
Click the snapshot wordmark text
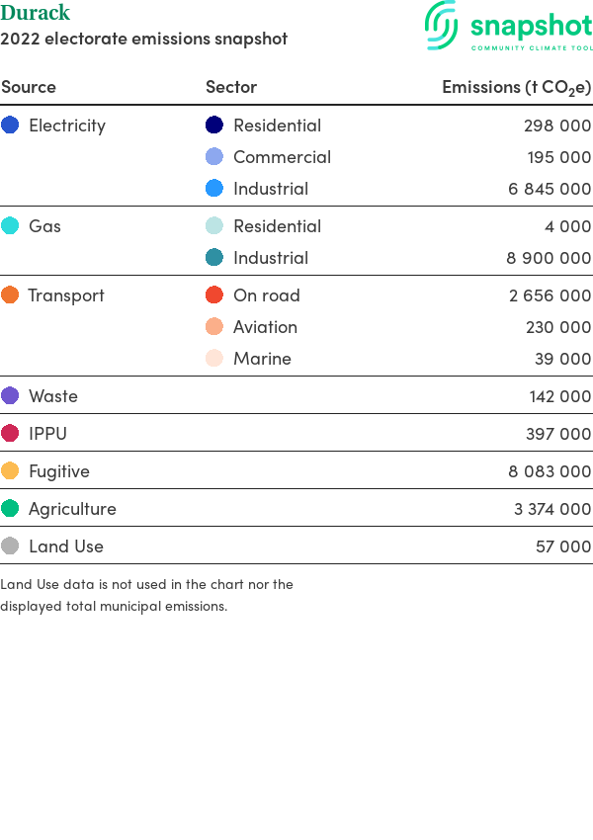(x=532, y=27)
